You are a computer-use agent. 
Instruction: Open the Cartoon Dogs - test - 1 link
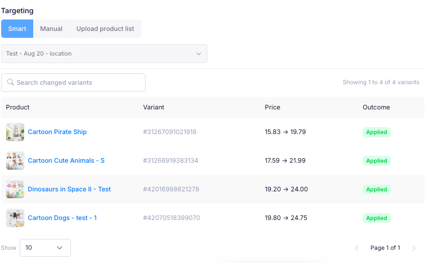[x=62, y=218]
